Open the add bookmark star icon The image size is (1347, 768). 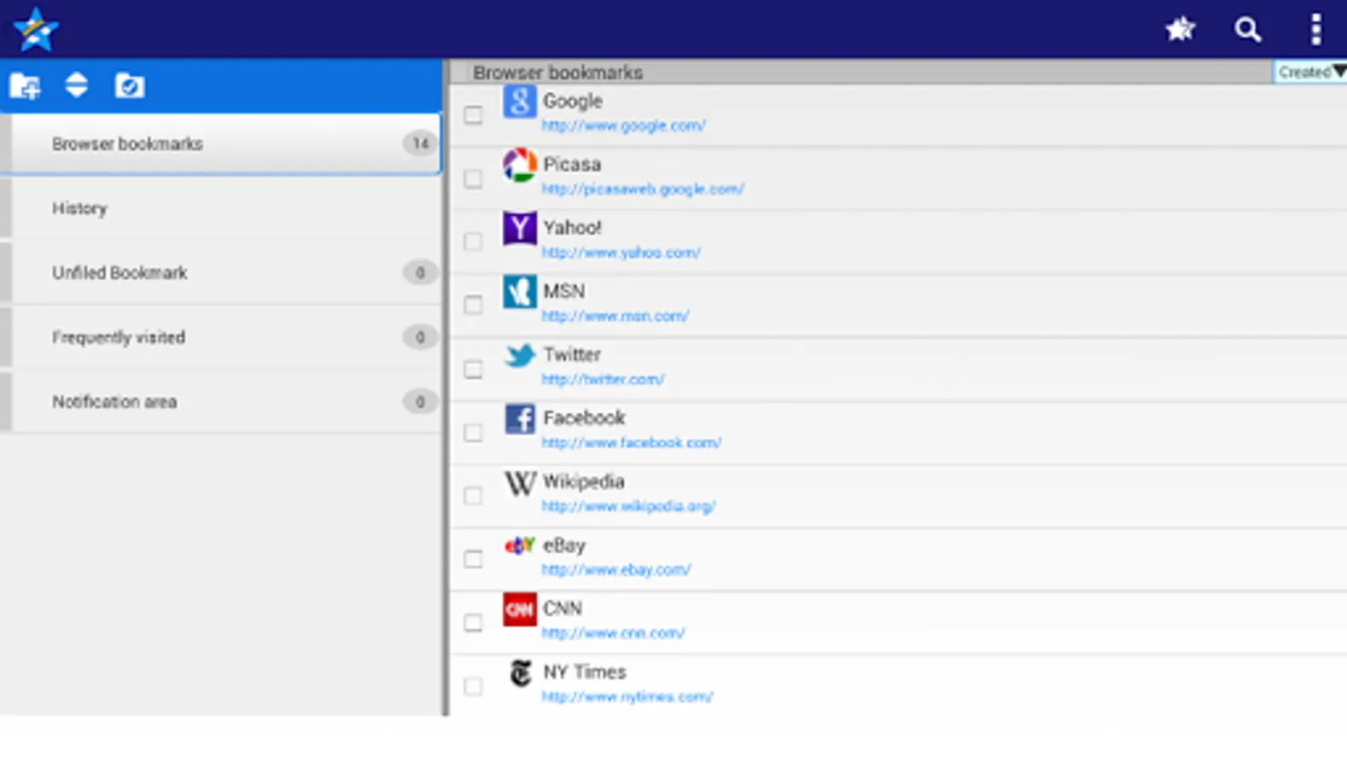point(1181,29)
